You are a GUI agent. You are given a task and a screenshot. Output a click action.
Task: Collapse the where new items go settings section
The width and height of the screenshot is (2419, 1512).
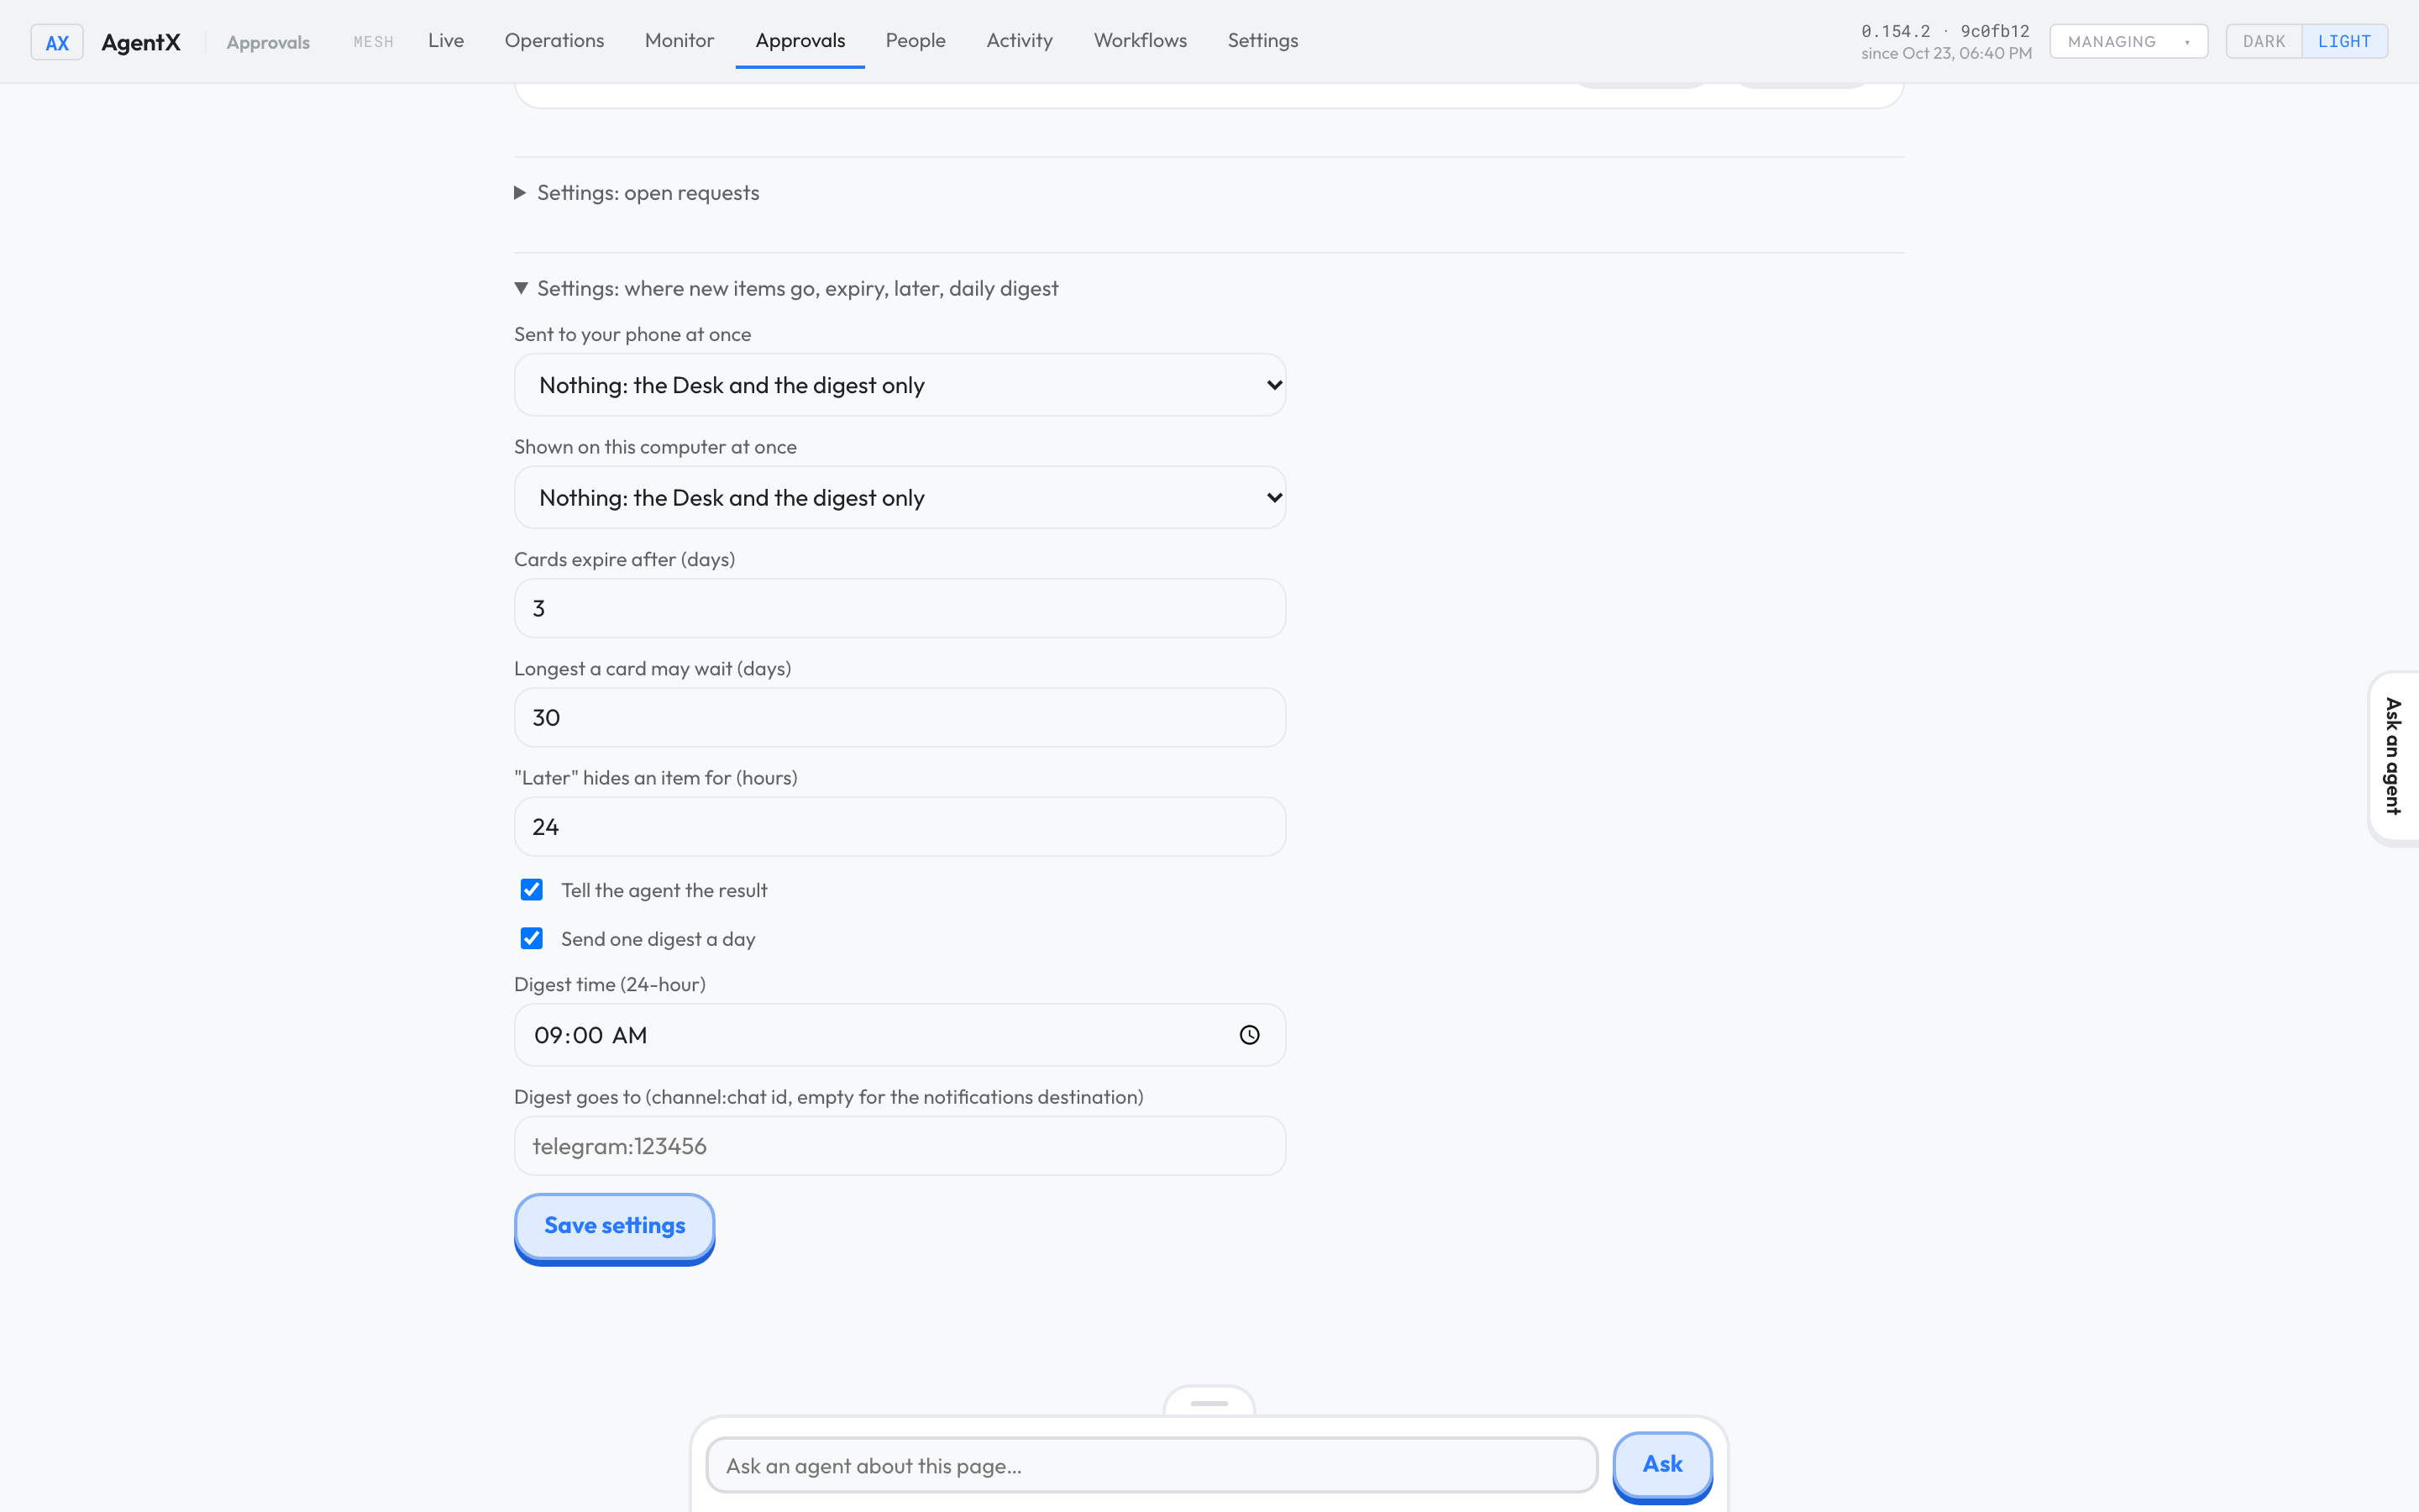(785, 288)
